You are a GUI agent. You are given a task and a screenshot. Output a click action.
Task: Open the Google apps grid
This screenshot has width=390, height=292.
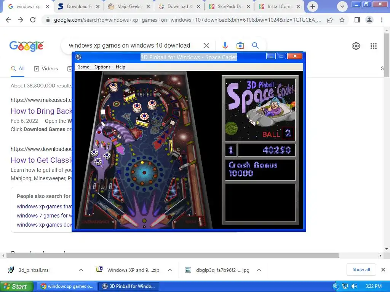click(x=373, y=46)
